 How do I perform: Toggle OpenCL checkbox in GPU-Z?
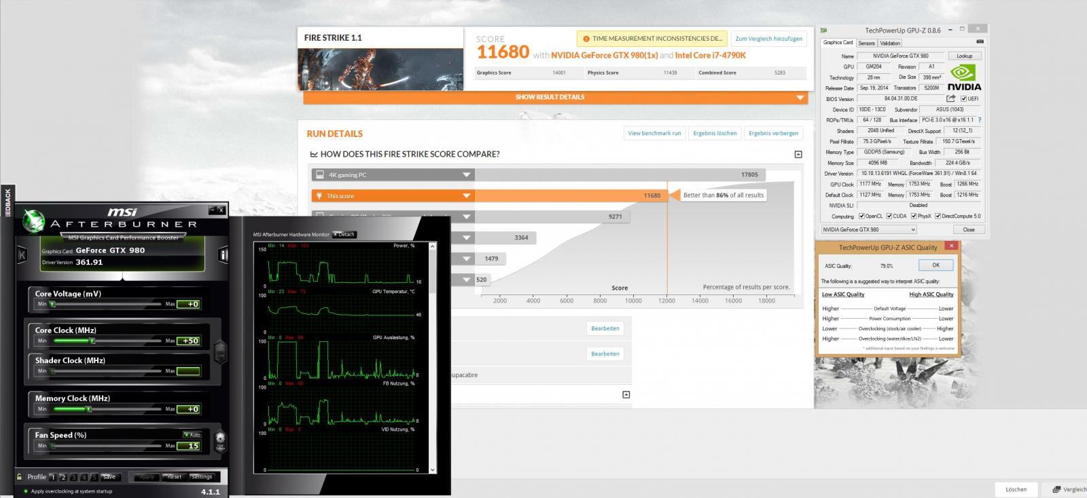pyautogui.click(x=861, y=216)
